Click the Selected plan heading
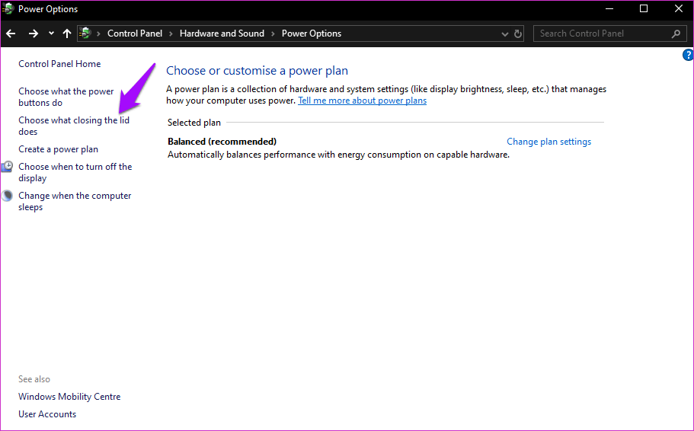Screen dimensions: 694x431 coord(193,123)
